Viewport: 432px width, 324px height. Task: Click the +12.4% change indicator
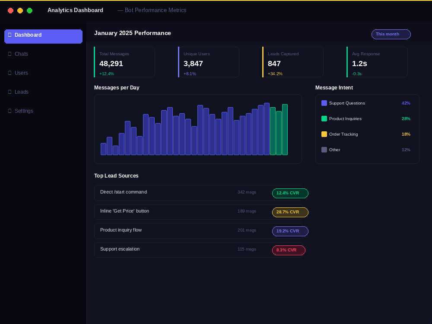click(x=107, y=73)
